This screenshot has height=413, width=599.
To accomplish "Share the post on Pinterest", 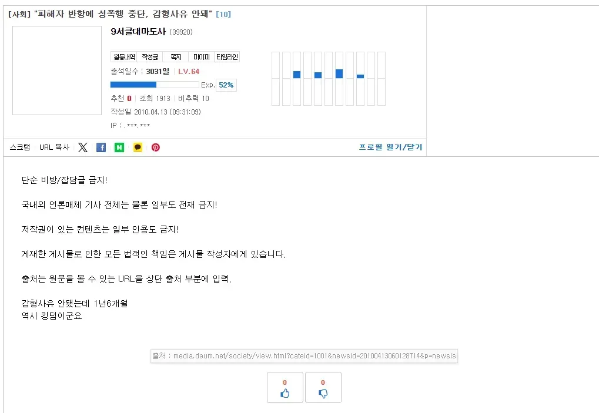I will tap(156, 147).
